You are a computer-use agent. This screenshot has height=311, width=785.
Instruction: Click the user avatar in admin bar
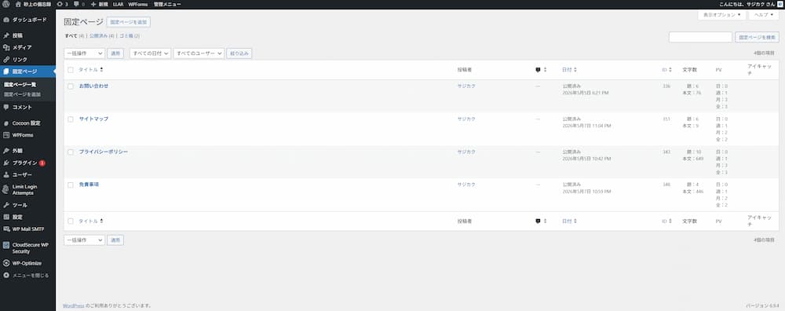click(780, 4)
